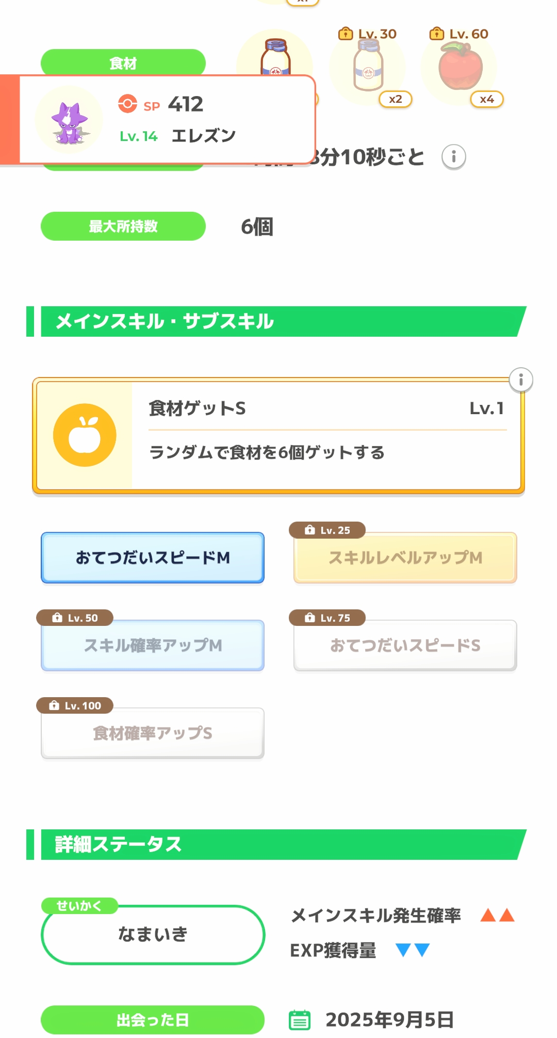Screen dimensions: 557x1038
Task: Tap the locked 食材確率アップS sub skill
Action: coord(153,733)
